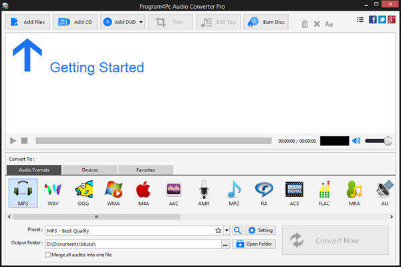Screen dimensions: 401x267
Task: Stop audio playback
Action: point(24,141)
